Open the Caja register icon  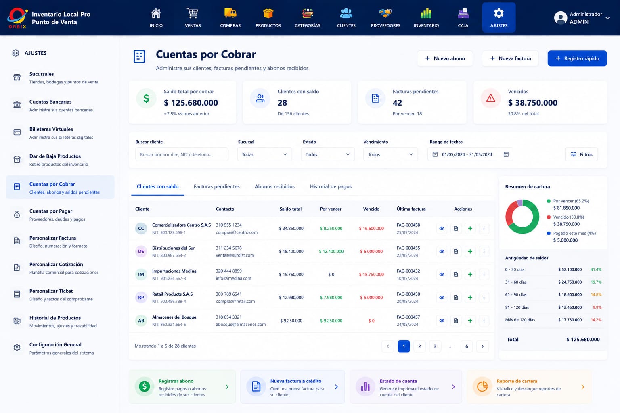[x=463, y=13]
